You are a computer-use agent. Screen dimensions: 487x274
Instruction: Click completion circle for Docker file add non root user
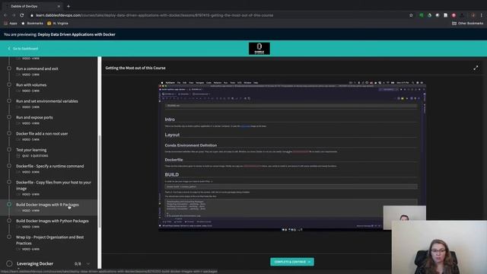9,133
